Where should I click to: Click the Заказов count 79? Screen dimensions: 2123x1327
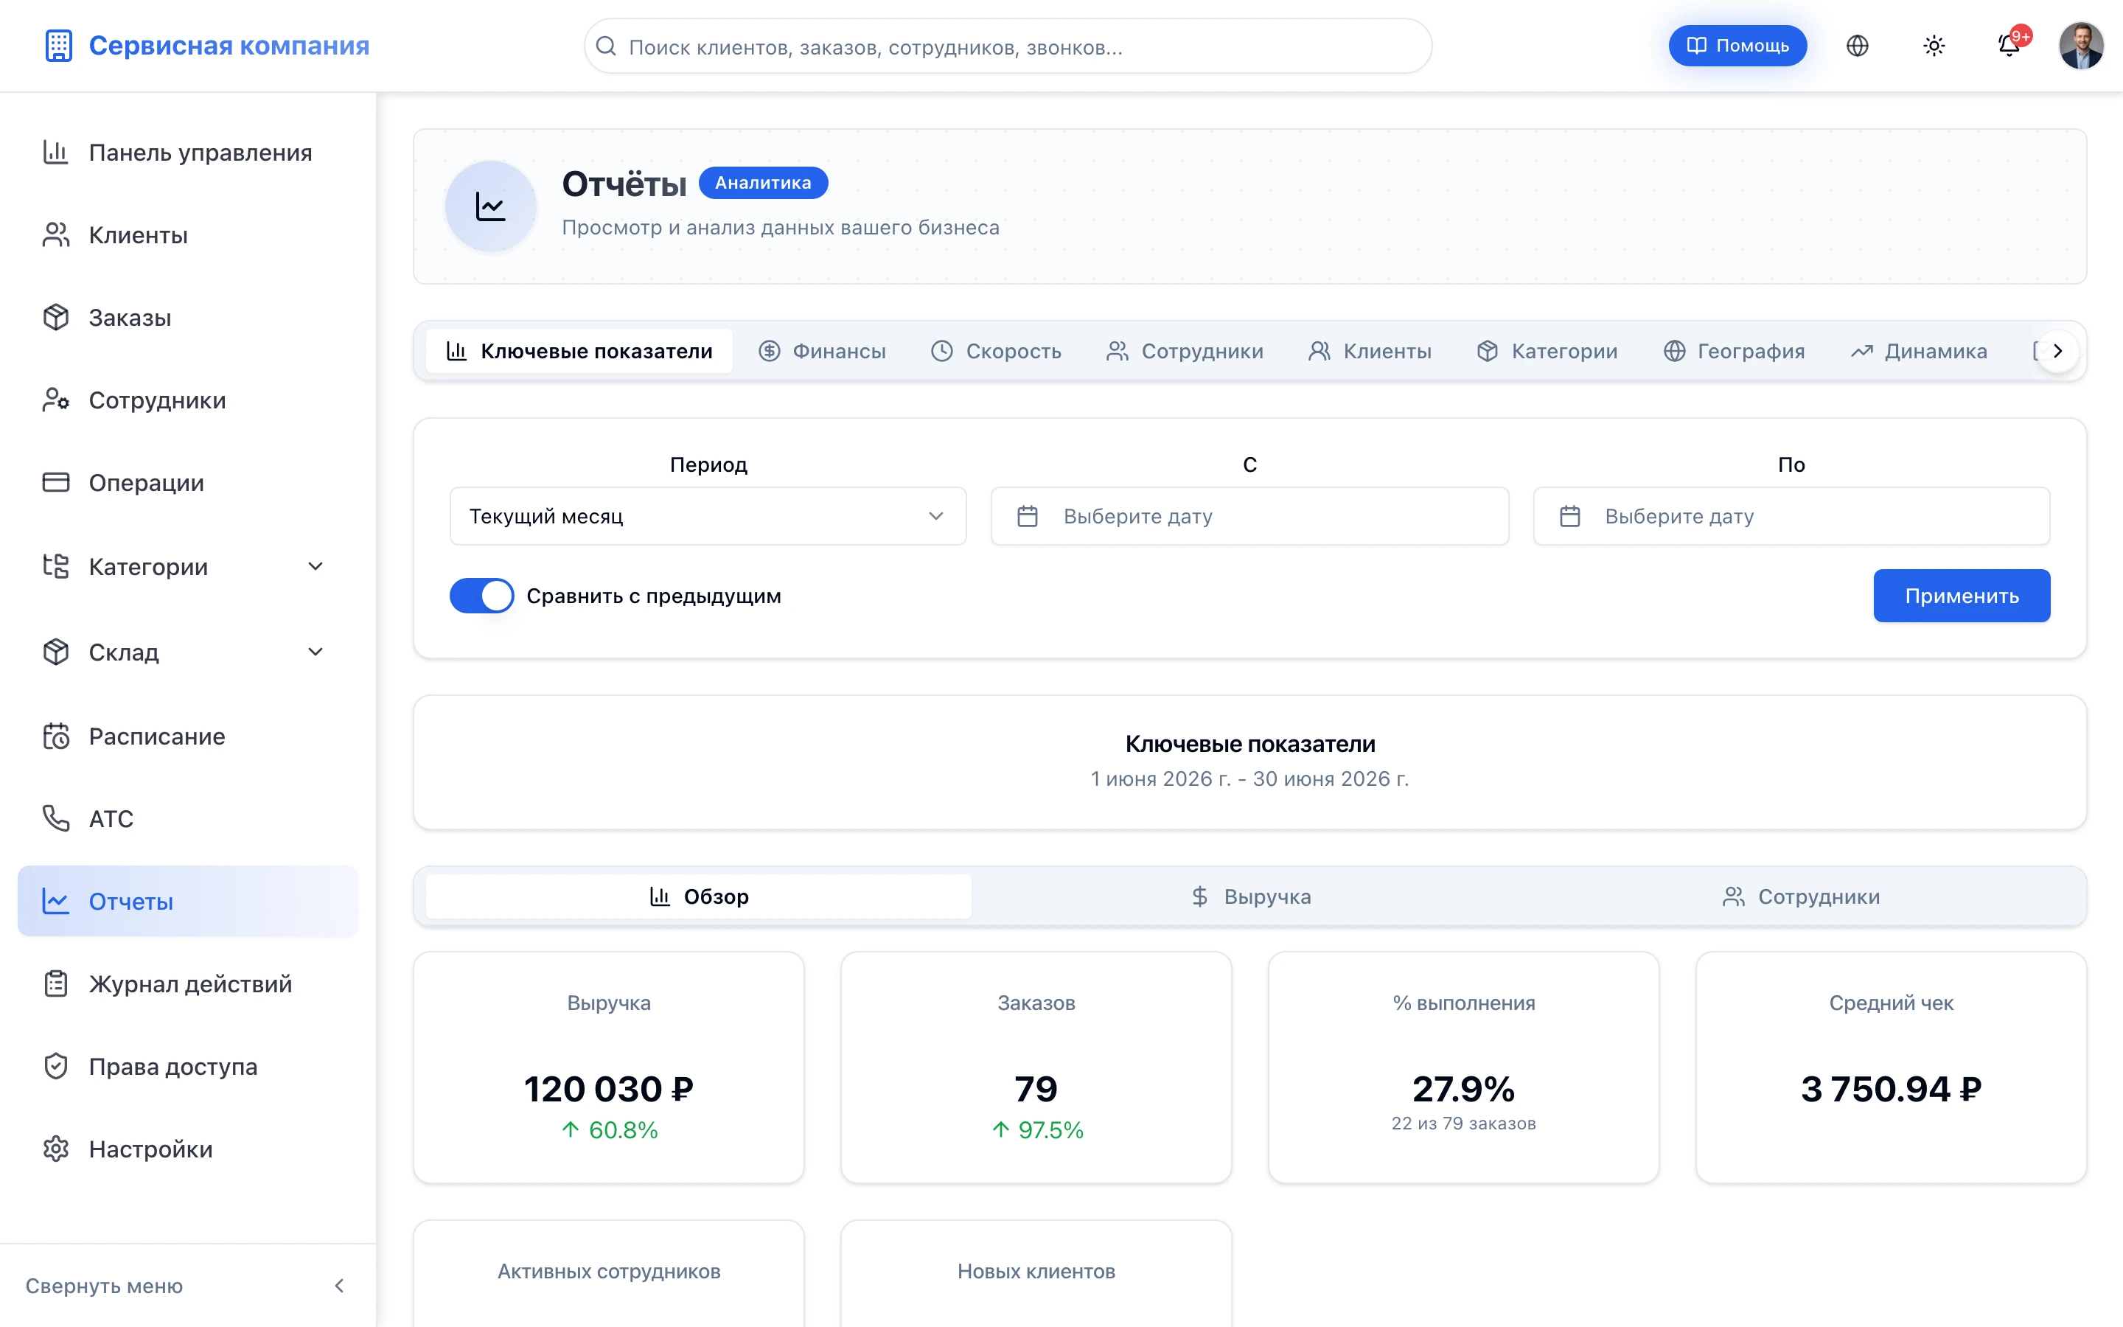click(x=1036, y=1088)
